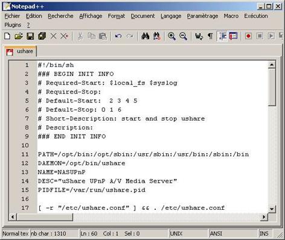Toggle show all characters pilcrow icon
Image resolution: width=285 pixels, height=240 pixels.
click(x=210, y=36)
